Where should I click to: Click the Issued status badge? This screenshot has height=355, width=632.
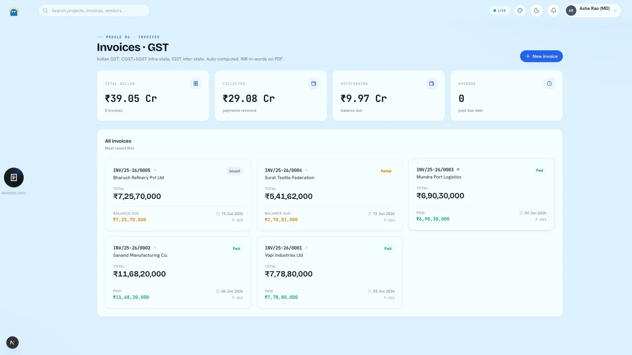click(235, 171)
